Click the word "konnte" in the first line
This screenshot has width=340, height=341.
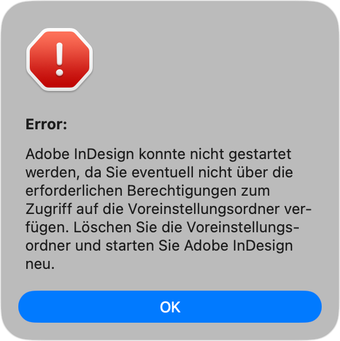[162, 154]
